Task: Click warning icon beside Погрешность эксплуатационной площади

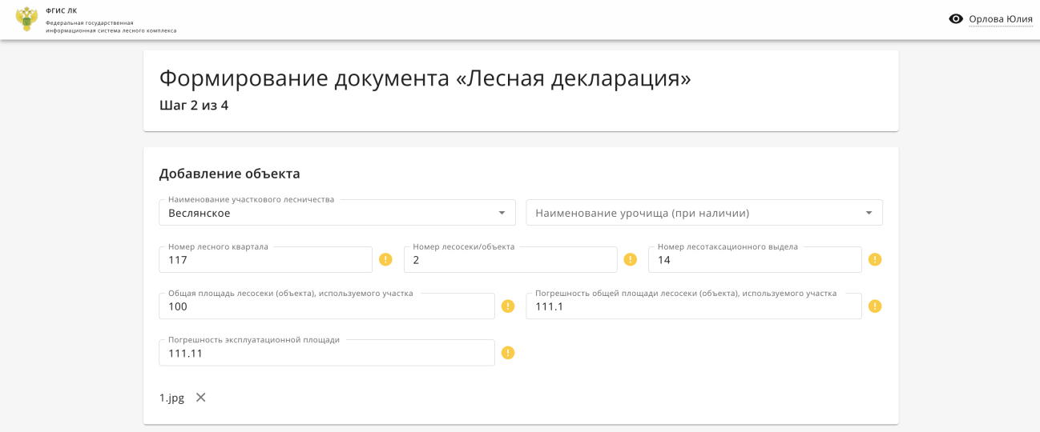Action: pos(508,353)
